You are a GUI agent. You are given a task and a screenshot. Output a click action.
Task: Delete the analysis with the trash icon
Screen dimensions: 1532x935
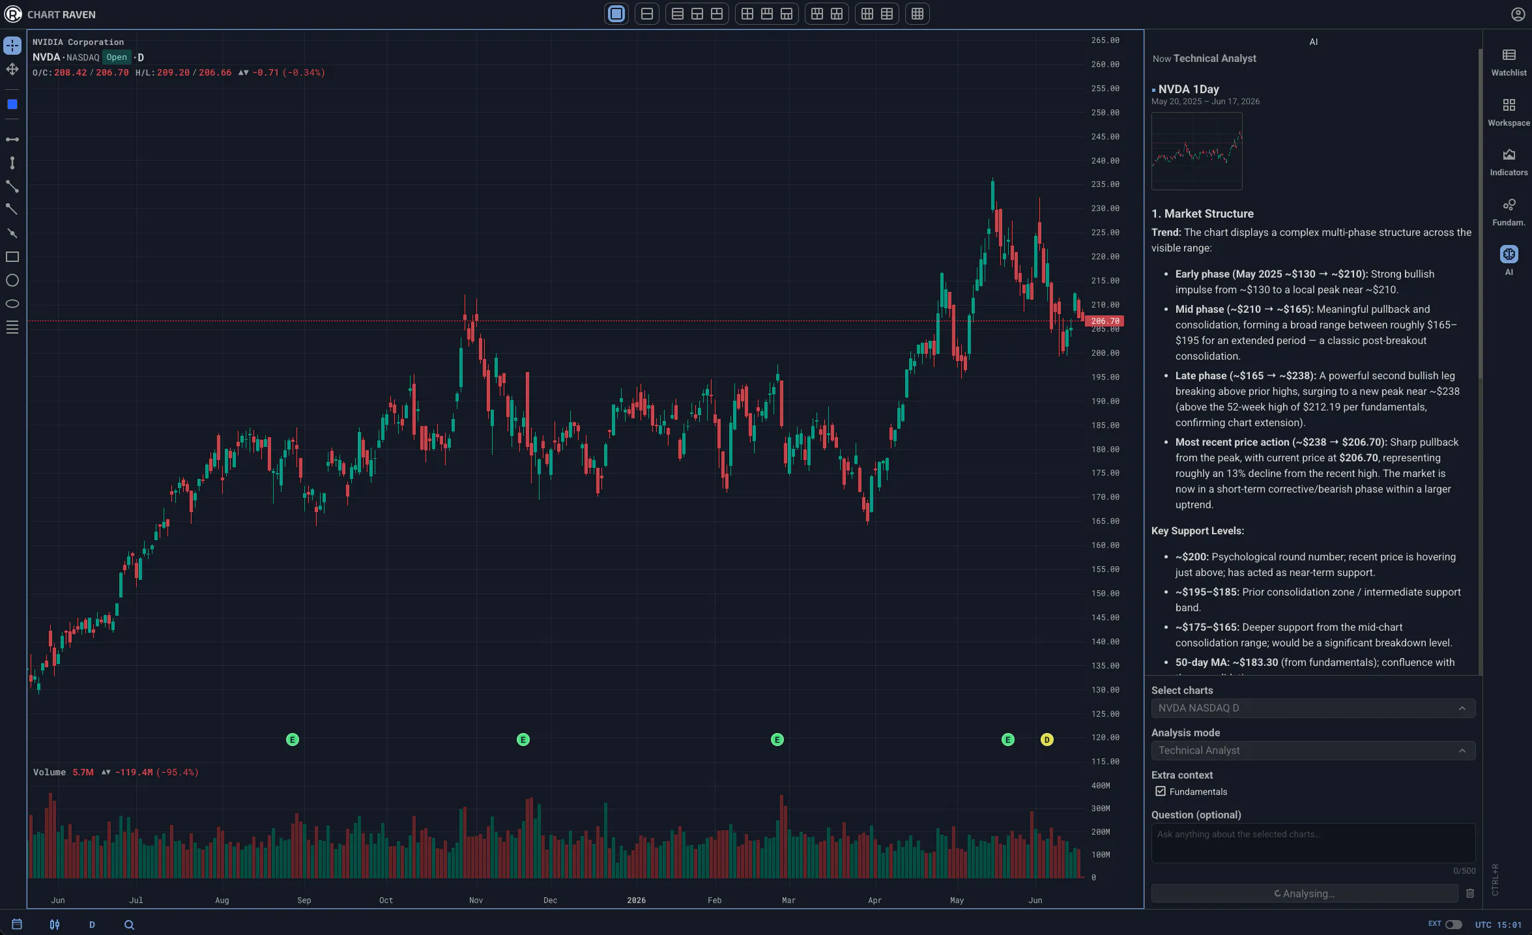tap(1470, 894)
